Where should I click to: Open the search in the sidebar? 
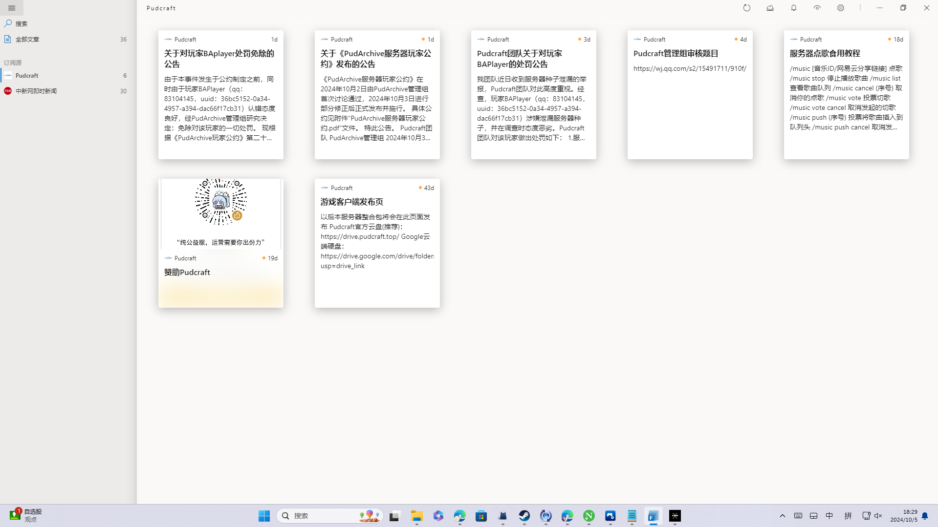pyautogui.click(x=68, y=23)
